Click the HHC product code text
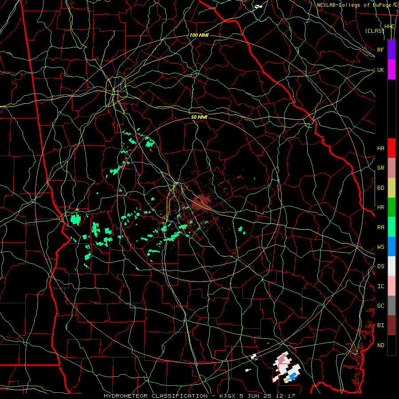Image resolution: width=399 pixels, height=399 pixels. tap(390, 27)
